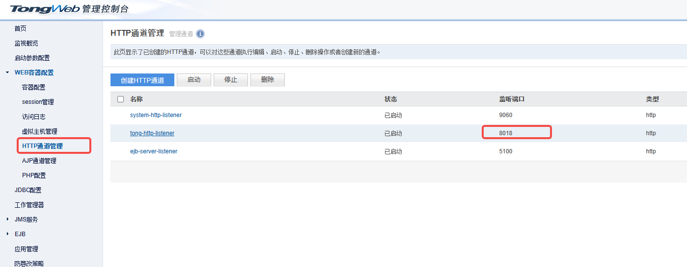Open the 启动参数配置 page
687x267 pixels.
click(32, 58)
